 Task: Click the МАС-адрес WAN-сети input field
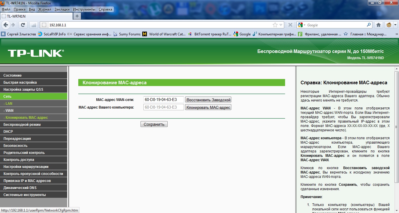point(164,100)
